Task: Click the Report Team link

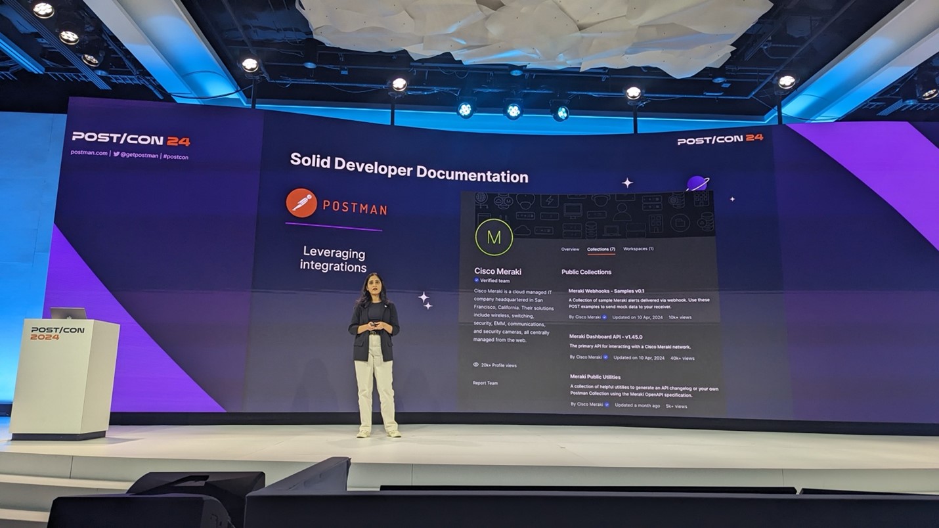Action: pos(485,383)
